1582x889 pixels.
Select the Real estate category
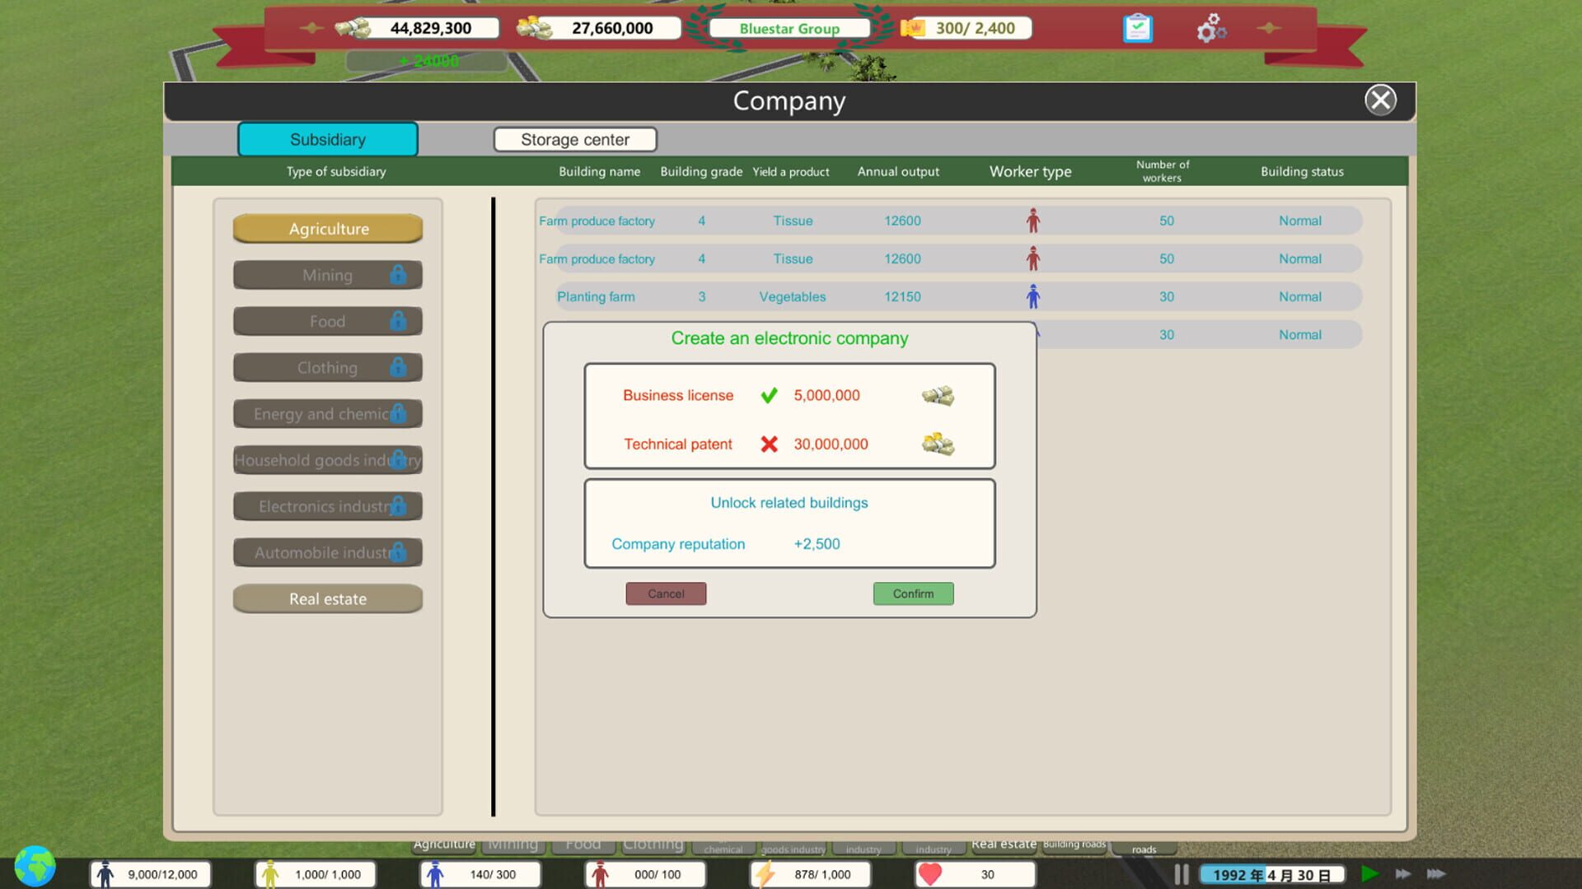[x=327, y=598]
